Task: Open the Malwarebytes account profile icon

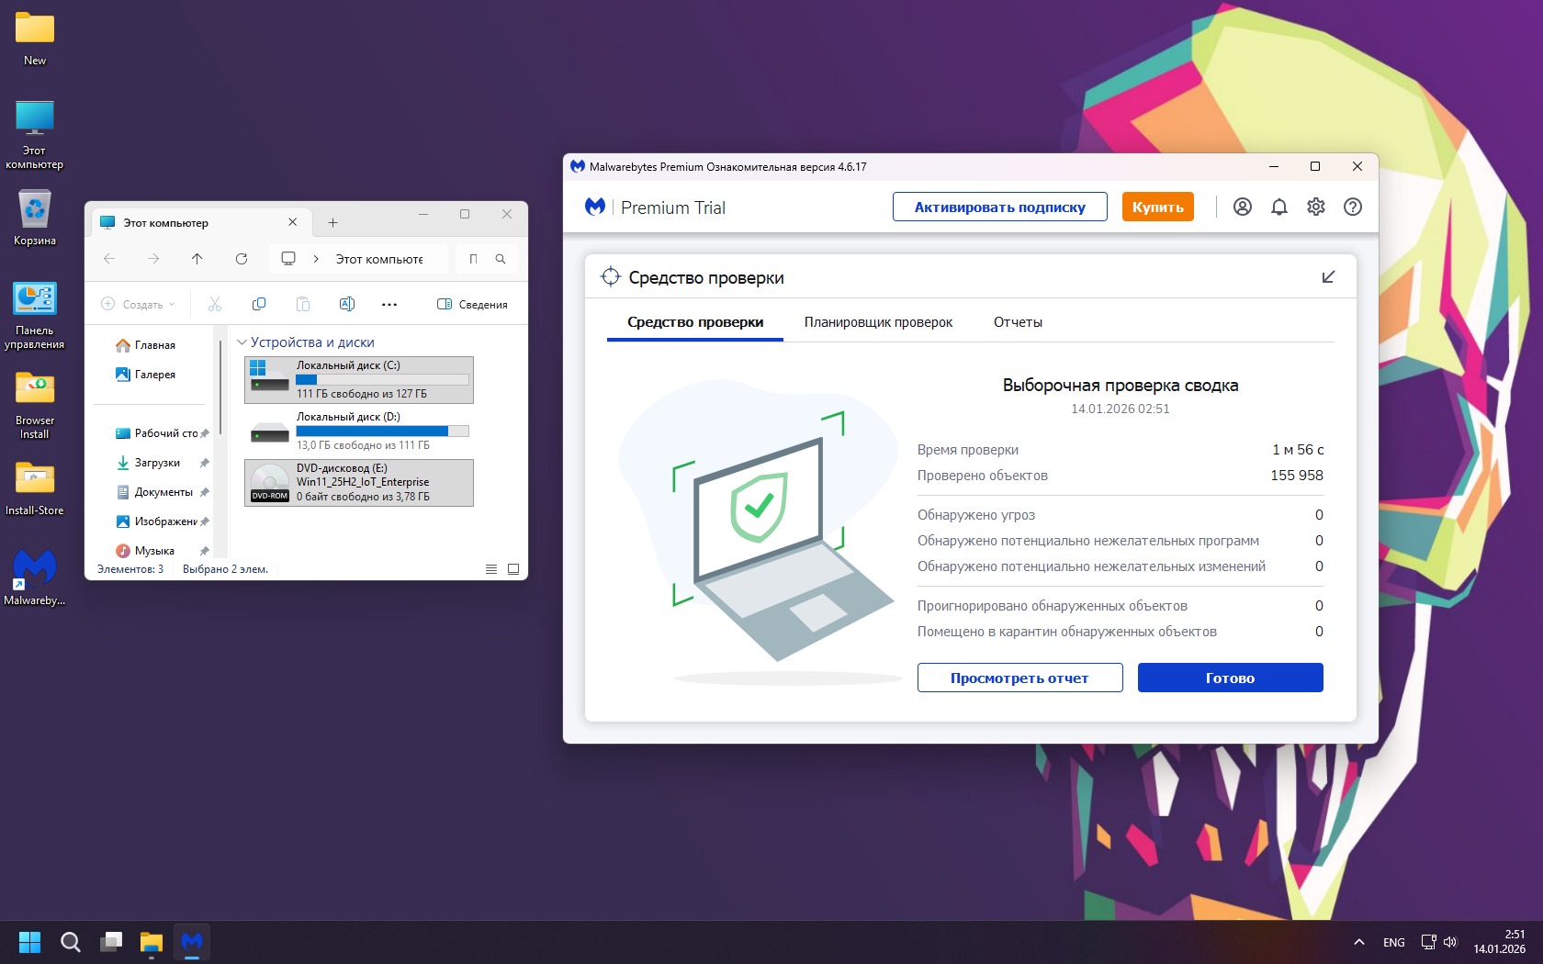Action: point(1242,207)
